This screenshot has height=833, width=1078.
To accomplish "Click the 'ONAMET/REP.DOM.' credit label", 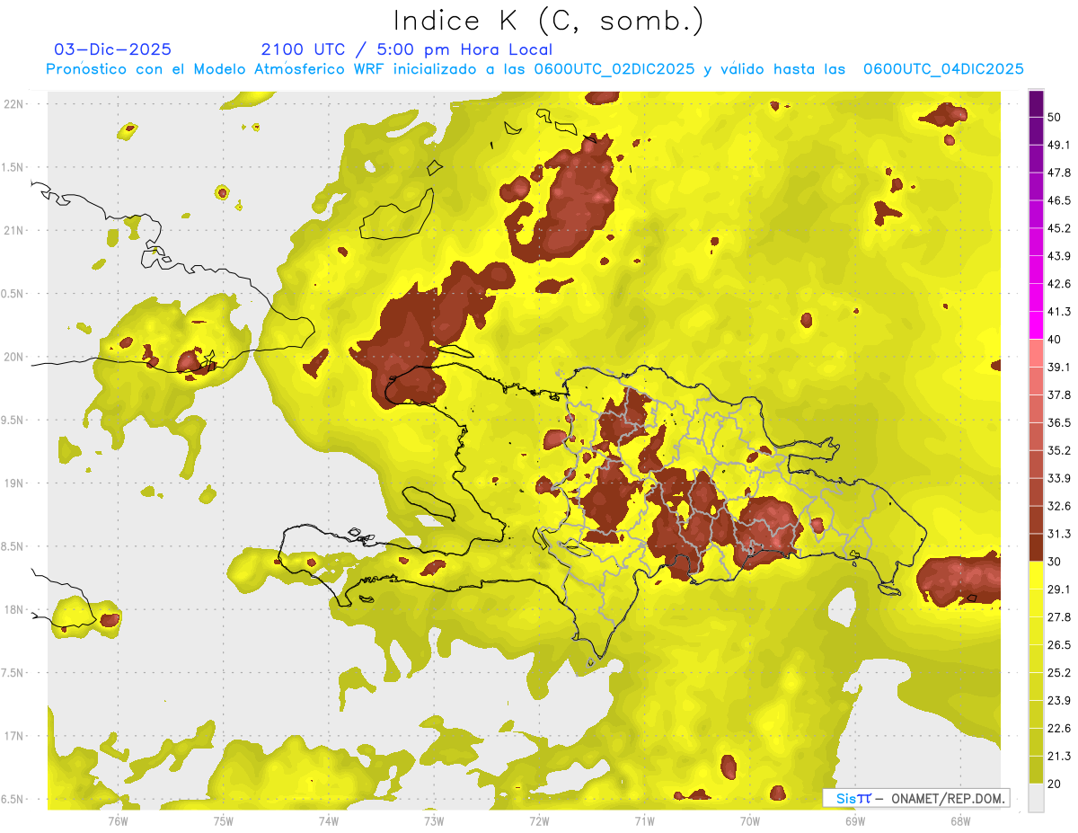I will [x=948, y=798].
